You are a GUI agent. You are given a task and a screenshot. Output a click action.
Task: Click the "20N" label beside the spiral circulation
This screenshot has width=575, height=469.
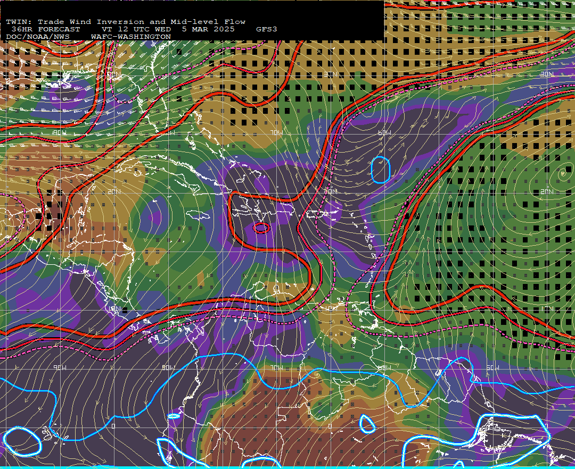[547, 191]
